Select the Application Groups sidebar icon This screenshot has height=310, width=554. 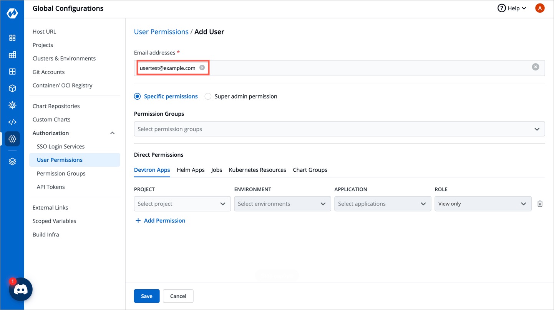coord(12,71)
